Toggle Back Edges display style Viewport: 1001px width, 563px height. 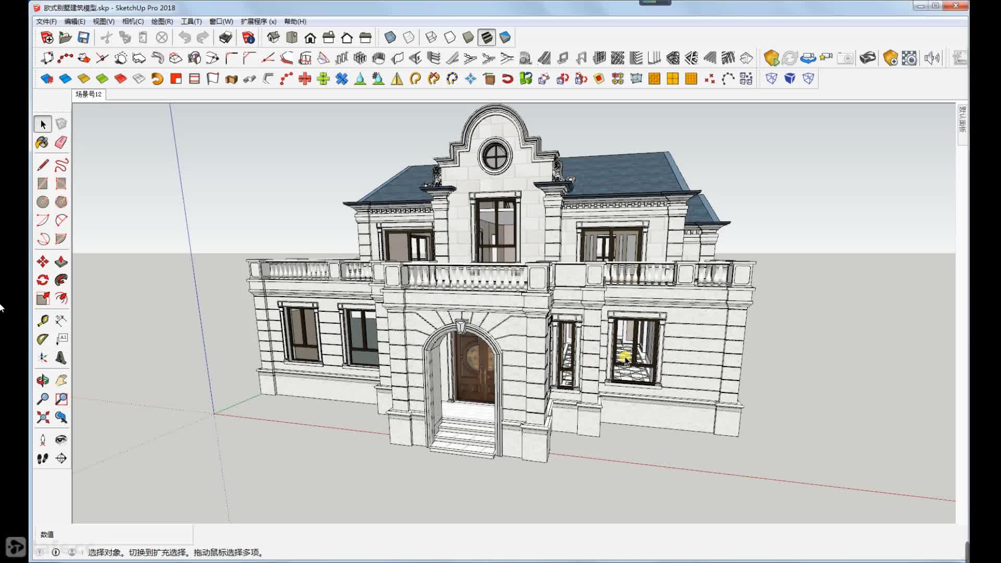(409, 38)
